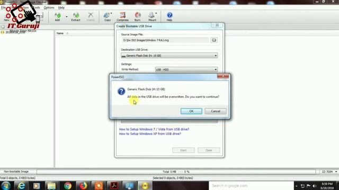
Task: Open How to Setup Windows XP link
Action: pyautogui.click(x=150, y=134)
